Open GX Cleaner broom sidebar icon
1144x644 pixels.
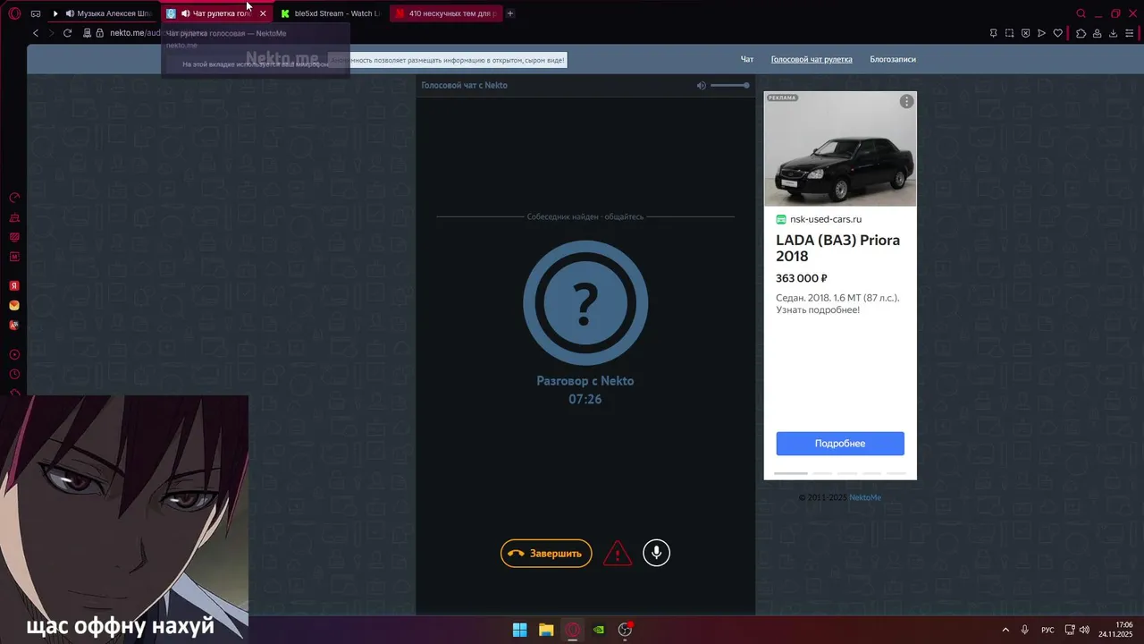(14, 217)
